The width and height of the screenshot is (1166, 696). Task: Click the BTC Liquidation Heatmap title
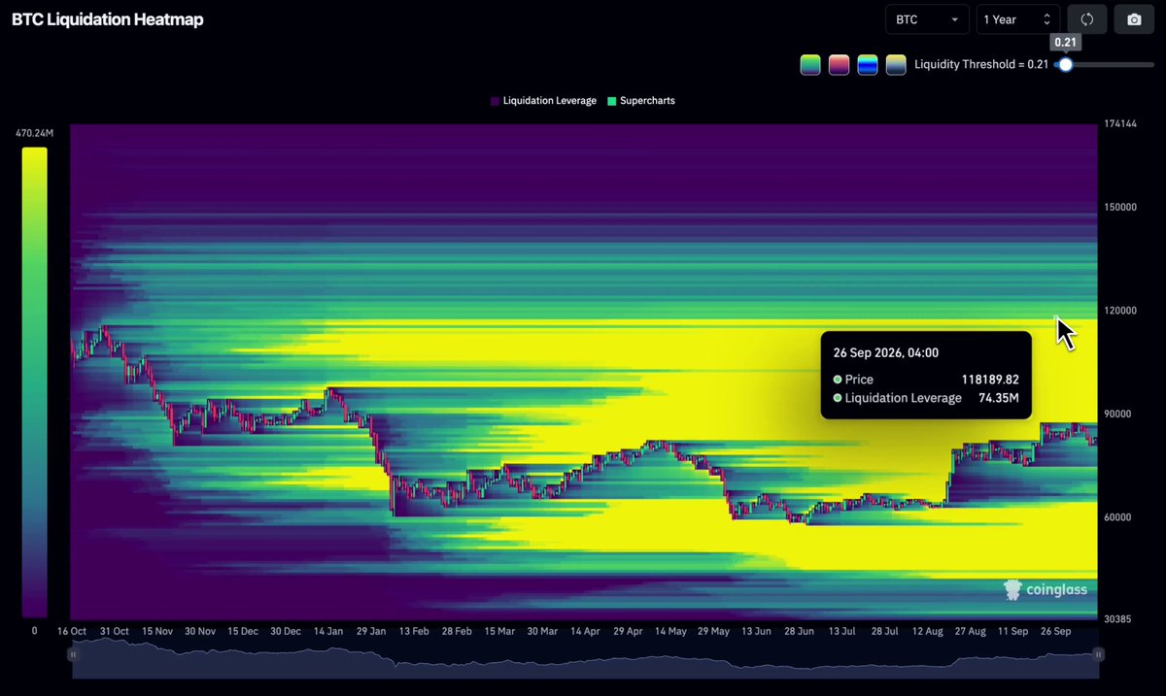pos(108,19)
